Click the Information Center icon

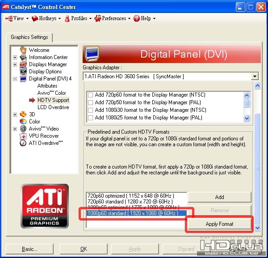(x=23, y=57)
